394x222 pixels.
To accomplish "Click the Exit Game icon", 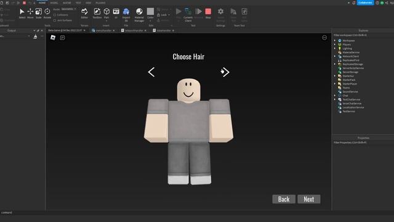I will tap(244, 12).
